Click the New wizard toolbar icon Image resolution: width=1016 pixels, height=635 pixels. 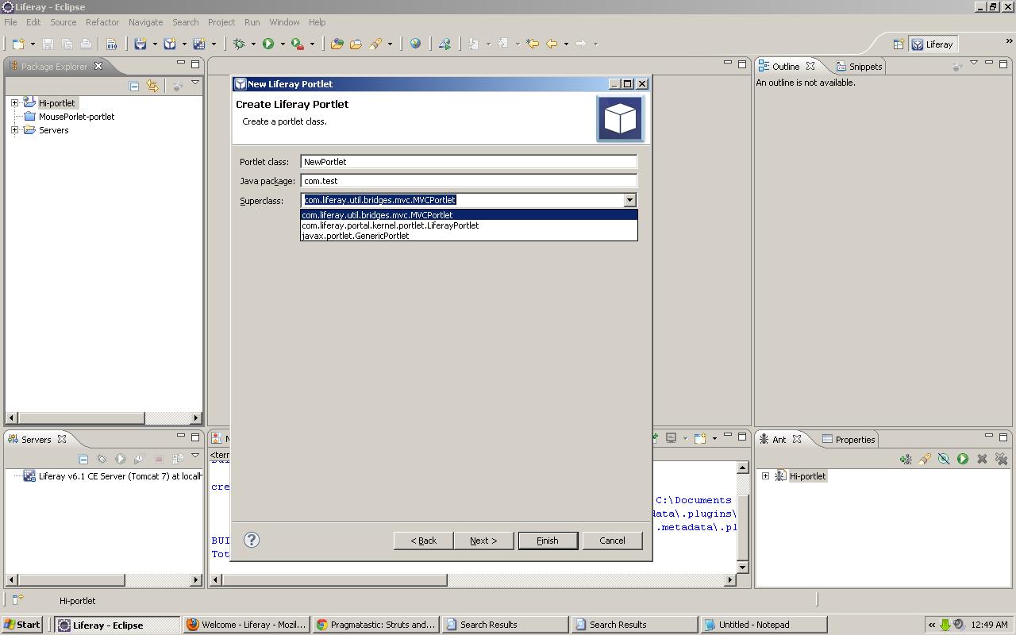[x=18, y=44]
